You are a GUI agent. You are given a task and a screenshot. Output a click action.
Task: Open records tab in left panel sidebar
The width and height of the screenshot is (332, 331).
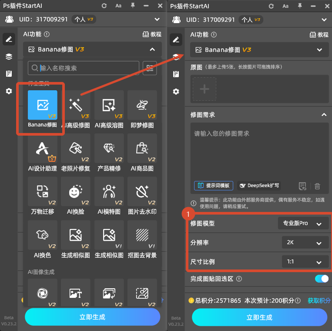tap(9, 74)
